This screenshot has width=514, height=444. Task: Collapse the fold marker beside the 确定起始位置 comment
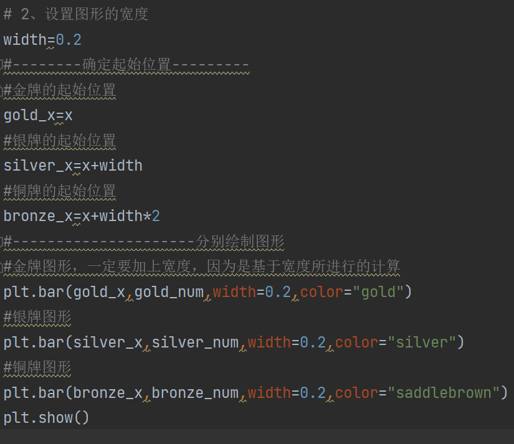pyautogui.click(x=2, y=65)
